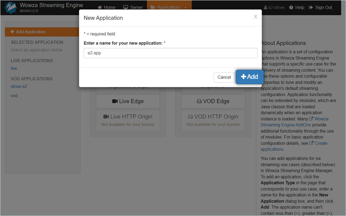This screenshot has height=216, width=346.
Task: Choose the Live Edge application type
Action: pos(128,101)
